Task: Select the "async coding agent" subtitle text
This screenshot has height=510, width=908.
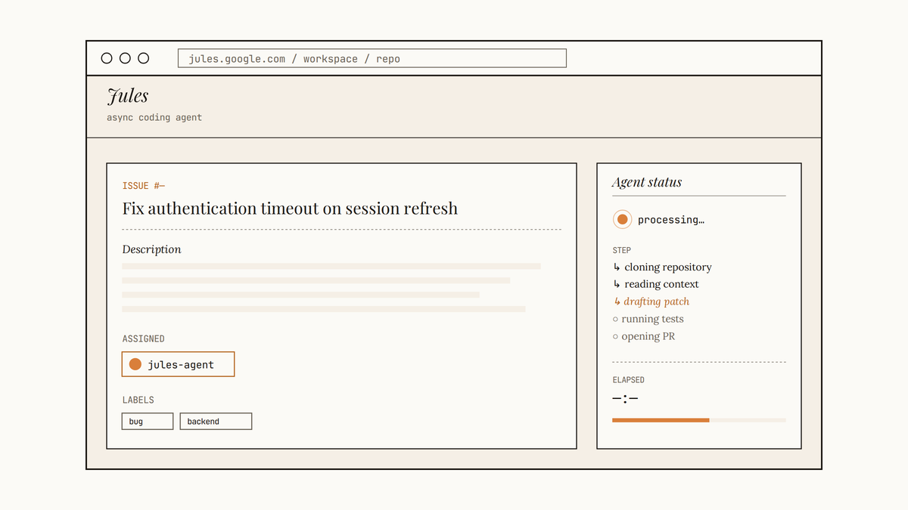Action: click(154, 117)
